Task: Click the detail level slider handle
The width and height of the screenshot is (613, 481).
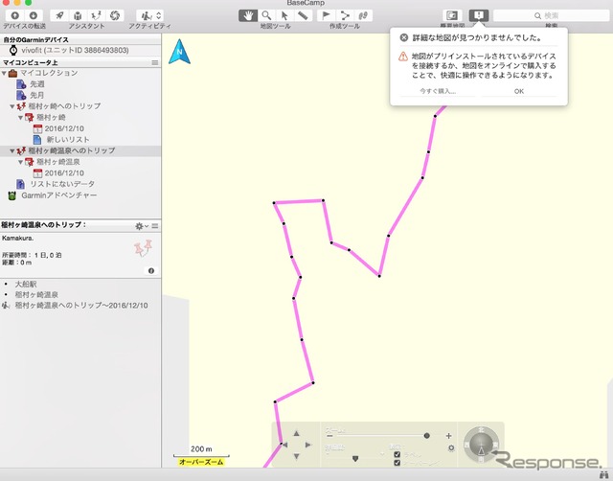Action: 355,458
